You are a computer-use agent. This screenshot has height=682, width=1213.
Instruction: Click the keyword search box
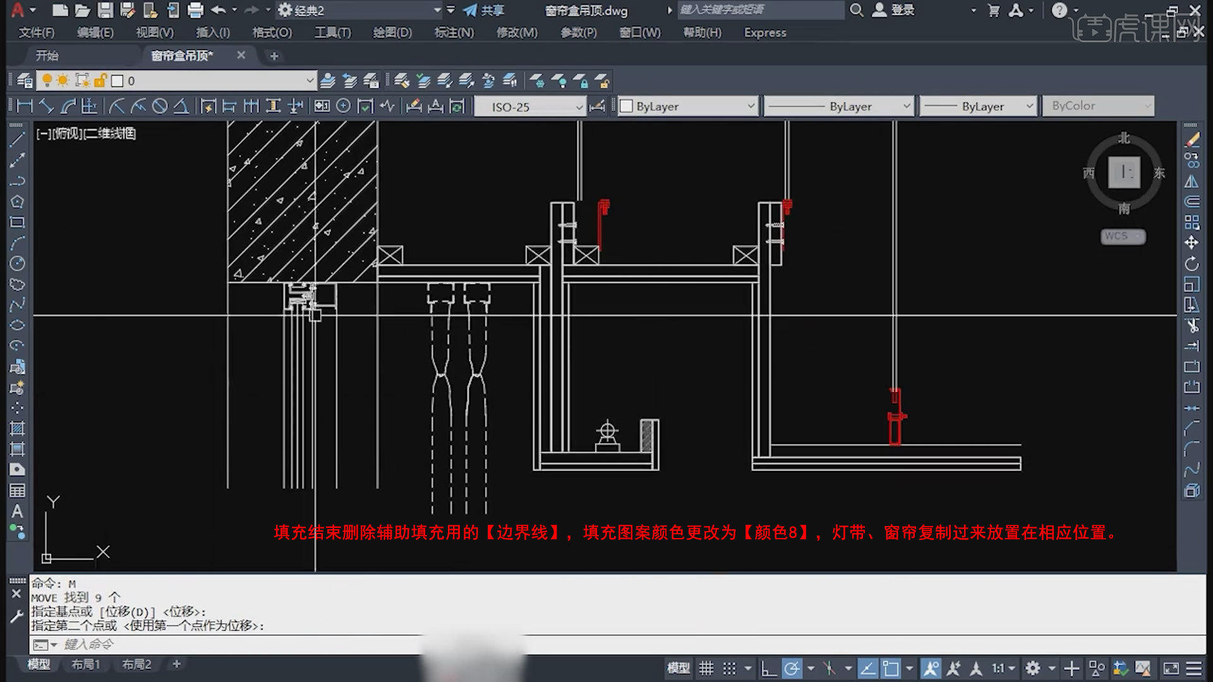[761, 10]
